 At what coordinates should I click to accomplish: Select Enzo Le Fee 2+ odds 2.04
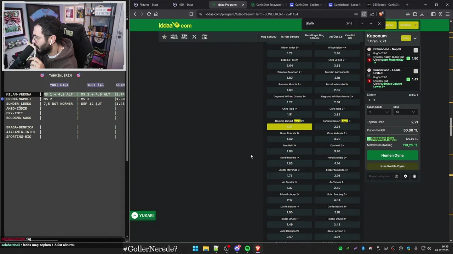(289, 66)
